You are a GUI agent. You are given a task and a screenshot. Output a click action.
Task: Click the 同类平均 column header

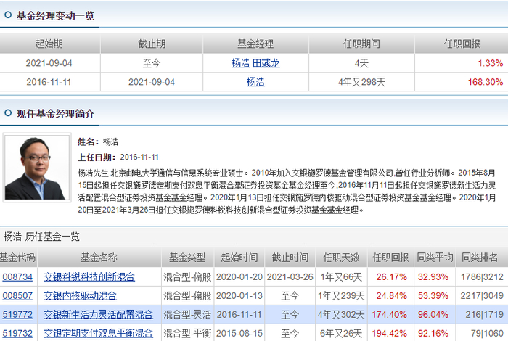(x=435, y=258)
